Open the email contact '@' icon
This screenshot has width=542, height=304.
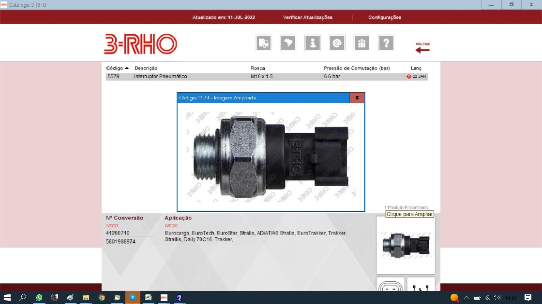337,43
